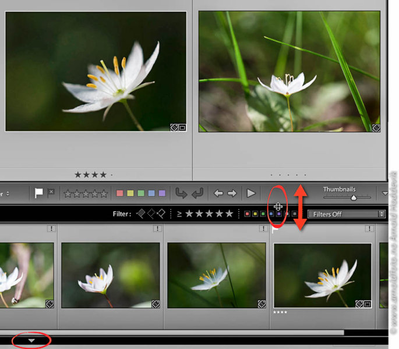Select the leftmost partially visible filmstrip thumbnail
The image size is (399, 349).
point(27,275)
